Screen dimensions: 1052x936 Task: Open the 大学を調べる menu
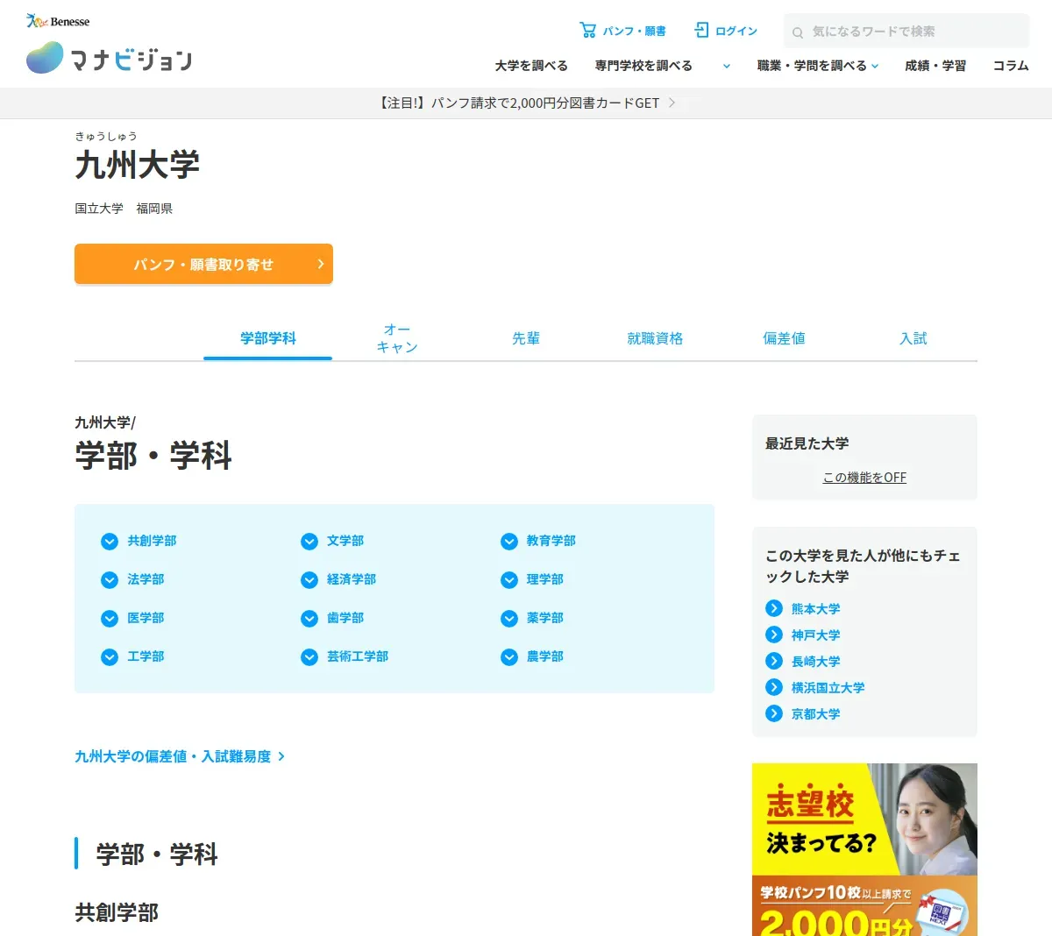coord(531,66)
